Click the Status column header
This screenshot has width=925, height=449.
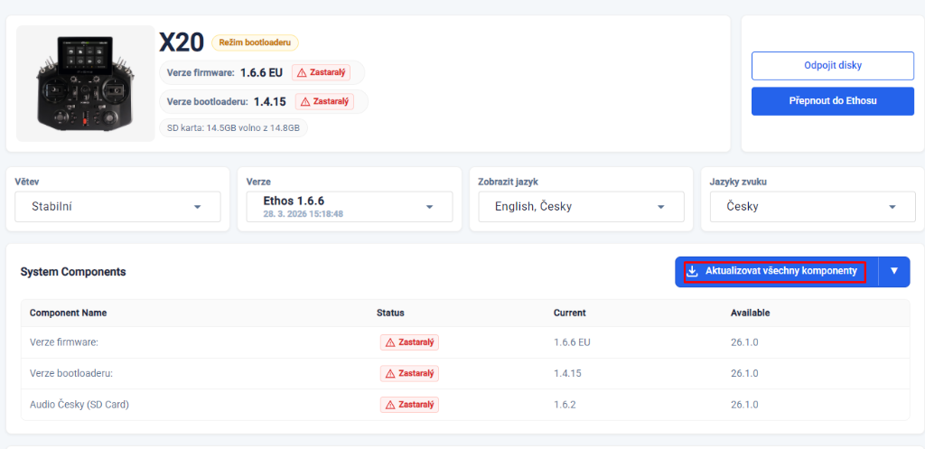click(x=390, y=313)
